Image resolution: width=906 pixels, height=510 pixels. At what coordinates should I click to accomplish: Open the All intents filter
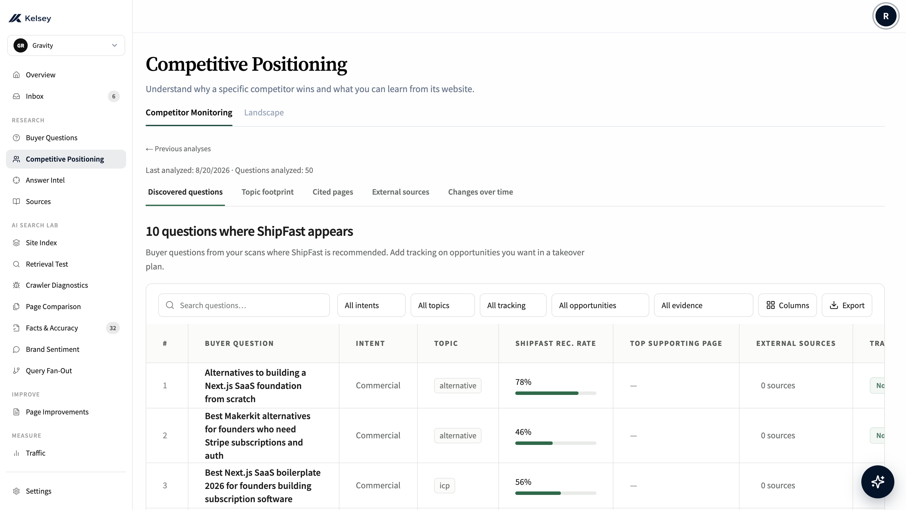click(371, 305)
